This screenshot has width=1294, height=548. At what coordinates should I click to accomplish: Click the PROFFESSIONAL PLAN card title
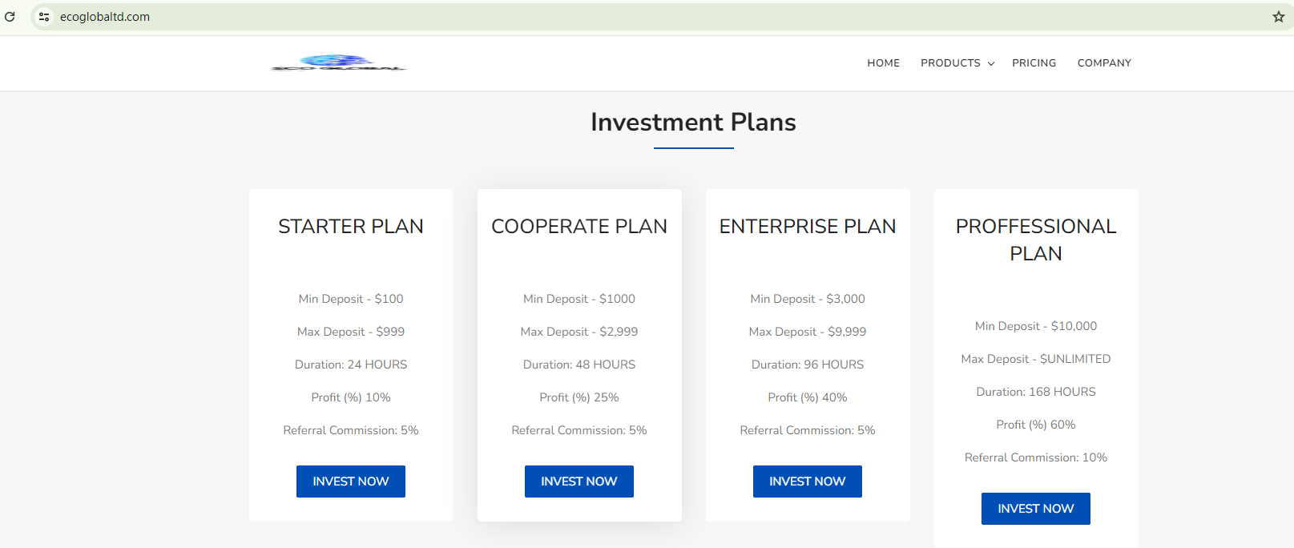1035,240
